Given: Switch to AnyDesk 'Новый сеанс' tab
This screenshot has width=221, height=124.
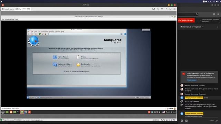Looking at the screenshot, I should point(8,9).
